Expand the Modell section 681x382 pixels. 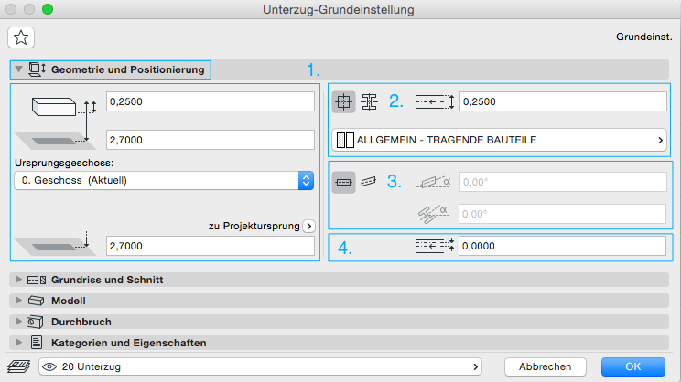click(x=18, y=300)
